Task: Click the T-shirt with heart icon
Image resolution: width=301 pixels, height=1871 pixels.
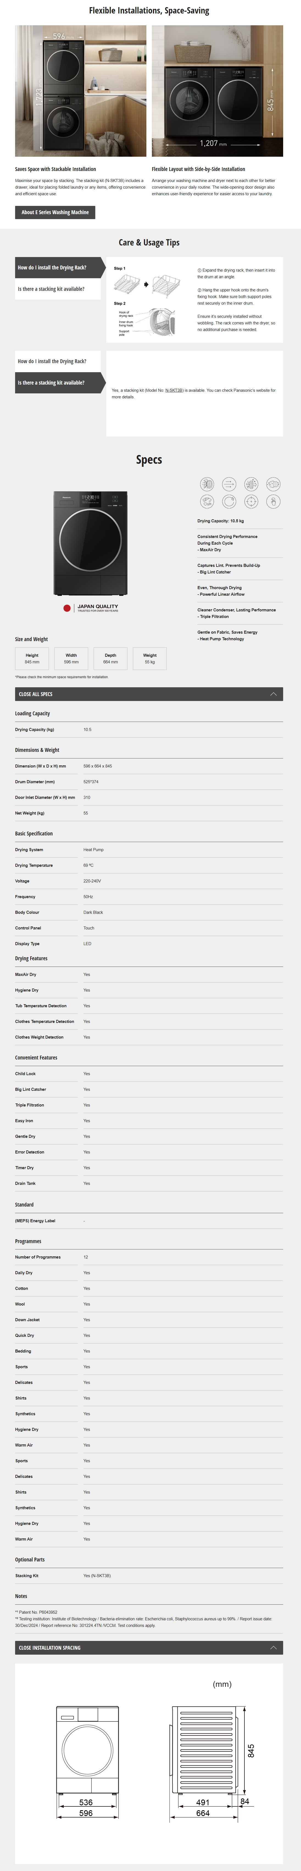Action: pyautogui.click(x=207, y=501)
